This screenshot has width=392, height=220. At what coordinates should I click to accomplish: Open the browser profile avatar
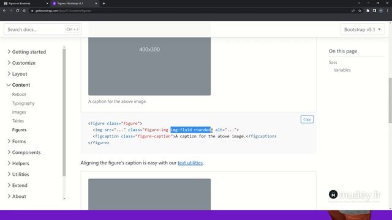coord(381,11)
